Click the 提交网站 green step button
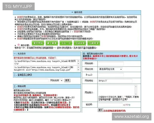Viewport: 154px width, 123px height. point(38,43)
